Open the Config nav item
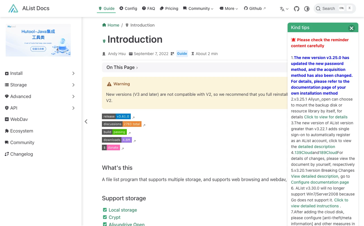Screen dimensions: 364x226 click(128, 8)
